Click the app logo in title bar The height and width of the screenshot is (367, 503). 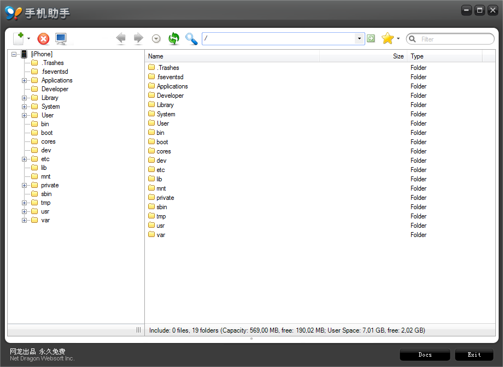coord(13,13)
